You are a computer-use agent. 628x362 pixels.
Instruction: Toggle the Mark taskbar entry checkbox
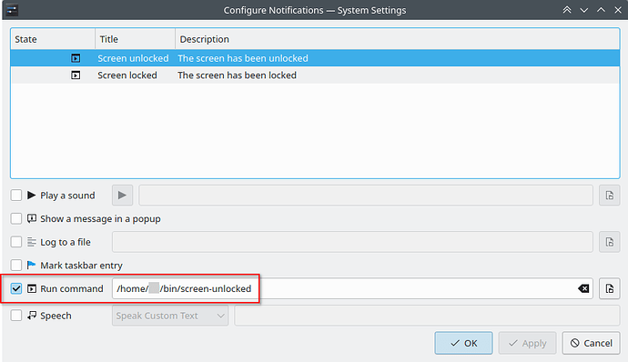pos(16,265)
